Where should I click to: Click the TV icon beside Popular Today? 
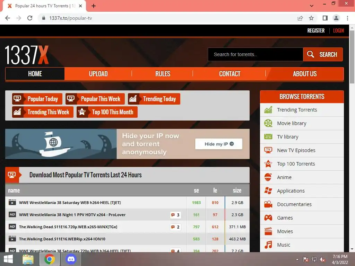(17, 99)
